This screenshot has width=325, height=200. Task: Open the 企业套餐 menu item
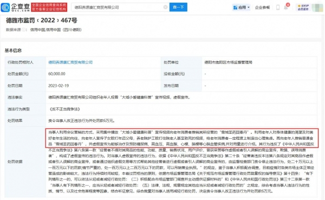tap(262, 8)
